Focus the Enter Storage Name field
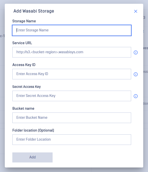The height and width of the screenshot is (172, 148). tap(72, 30)
